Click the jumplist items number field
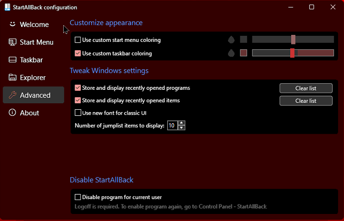The image size is (344, 221). 172,125
